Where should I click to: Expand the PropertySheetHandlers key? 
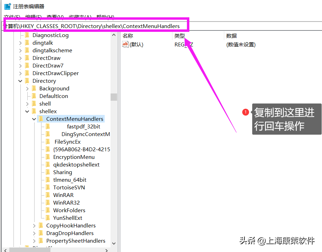[34, 241]
